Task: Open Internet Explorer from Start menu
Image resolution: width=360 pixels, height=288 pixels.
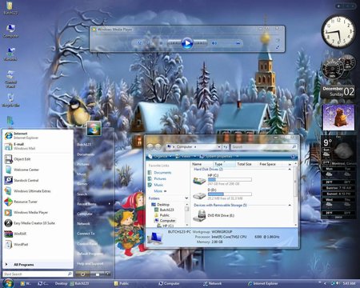Action: [38, 135]
